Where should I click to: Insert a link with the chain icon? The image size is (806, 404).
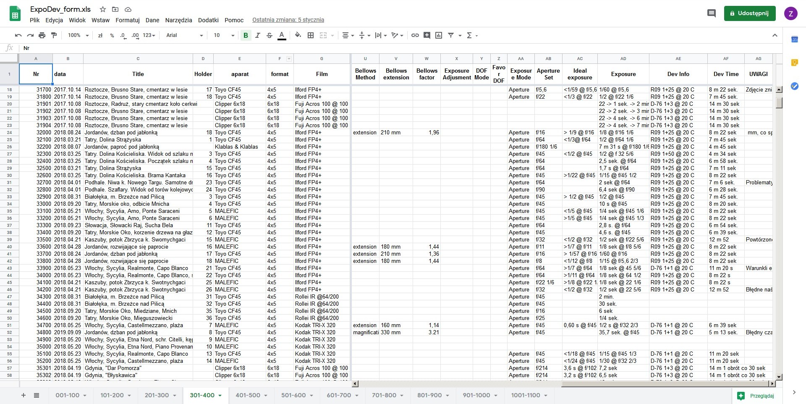click(x=415, y=35)
